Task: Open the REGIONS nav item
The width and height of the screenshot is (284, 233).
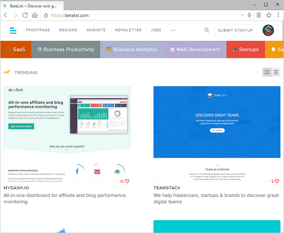Action: [x=68, y=30]
